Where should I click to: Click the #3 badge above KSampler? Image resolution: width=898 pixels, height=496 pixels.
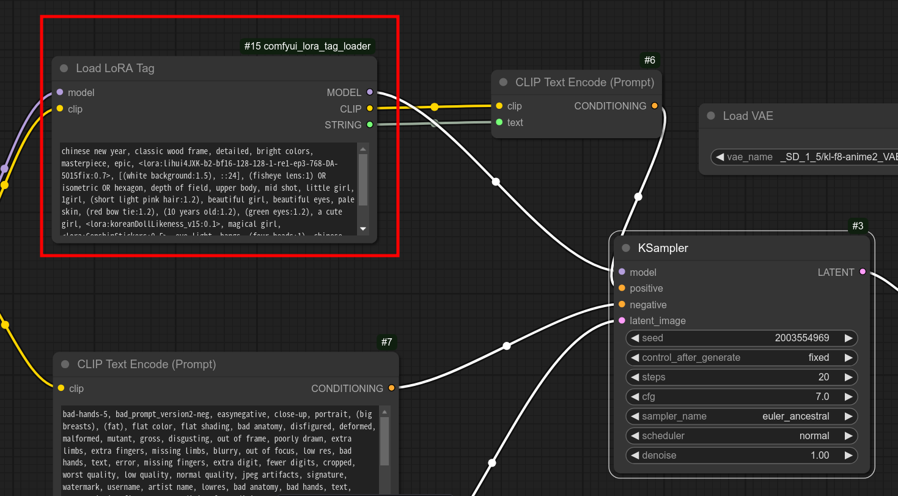[858, 226]
